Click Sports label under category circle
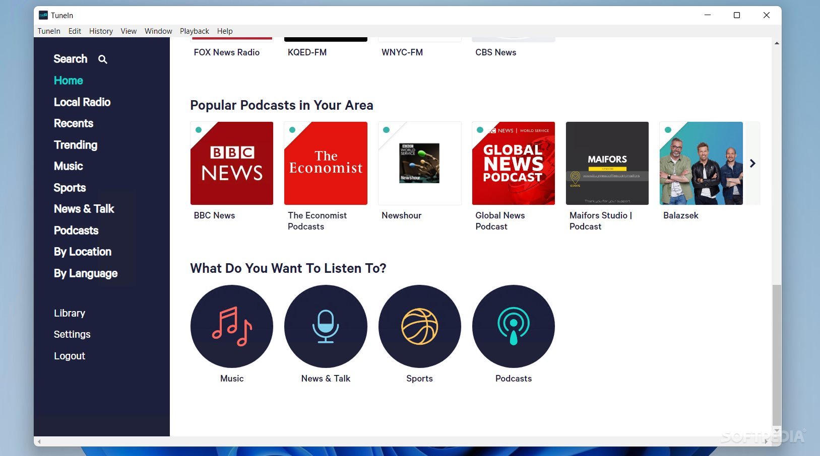The image size is (820, 456). (x=419, y=378)
